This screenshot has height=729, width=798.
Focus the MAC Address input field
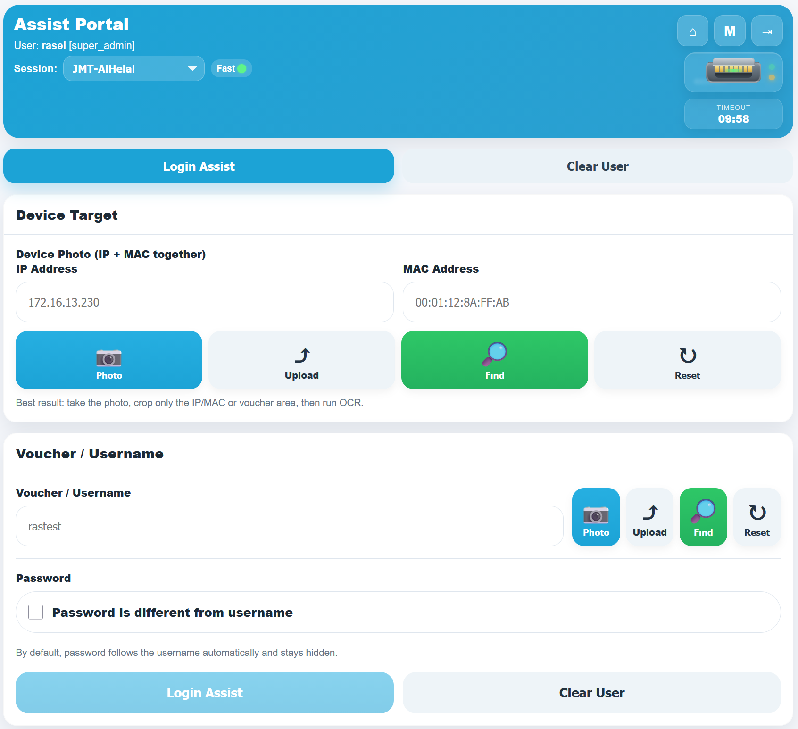[x=592, y=302]
